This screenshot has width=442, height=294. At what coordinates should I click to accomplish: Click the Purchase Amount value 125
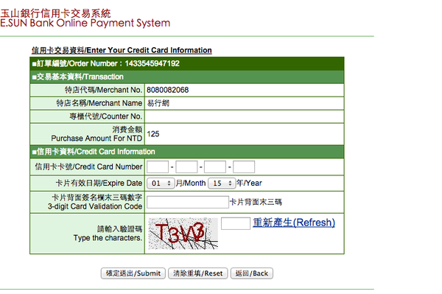tap(153, 134)
